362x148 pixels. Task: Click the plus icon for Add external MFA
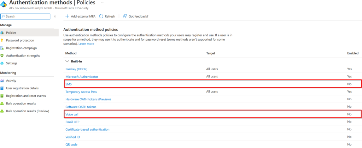[67, 16]
